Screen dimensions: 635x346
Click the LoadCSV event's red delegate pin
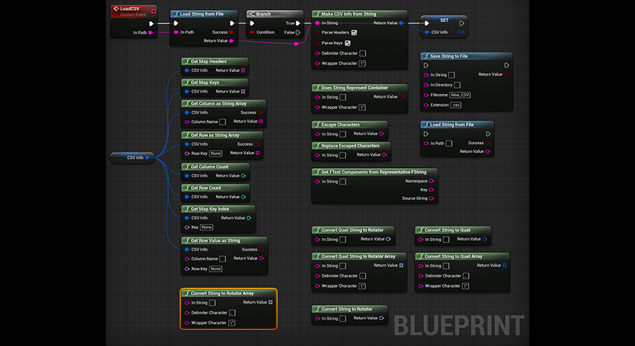[x=153, y=10]
